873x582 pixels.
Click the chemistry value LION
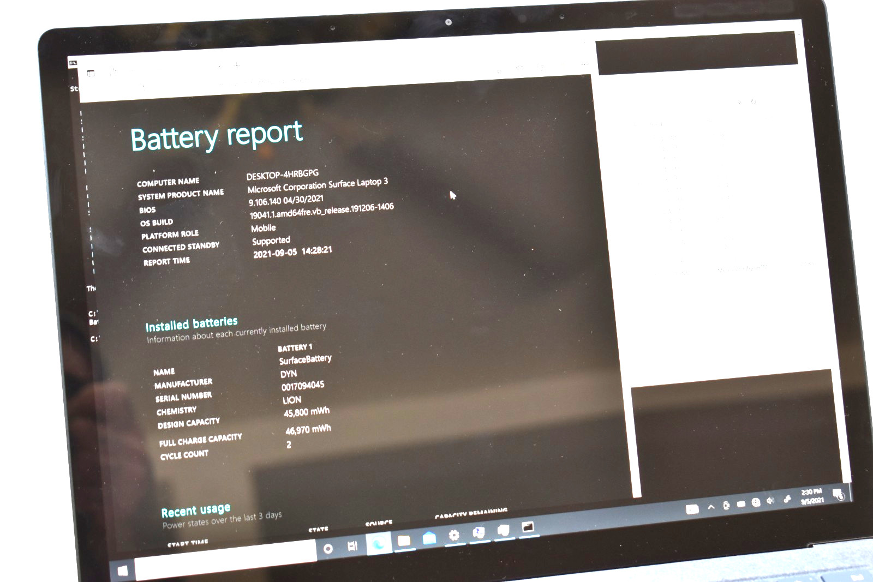(x=291, y=400)
